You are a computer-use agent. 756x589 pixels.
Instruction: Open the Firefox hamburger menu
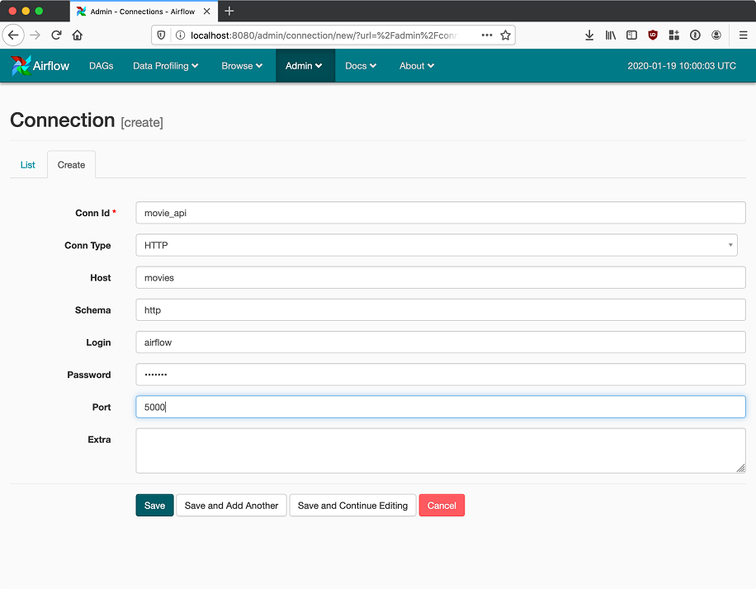click(743, 35)
